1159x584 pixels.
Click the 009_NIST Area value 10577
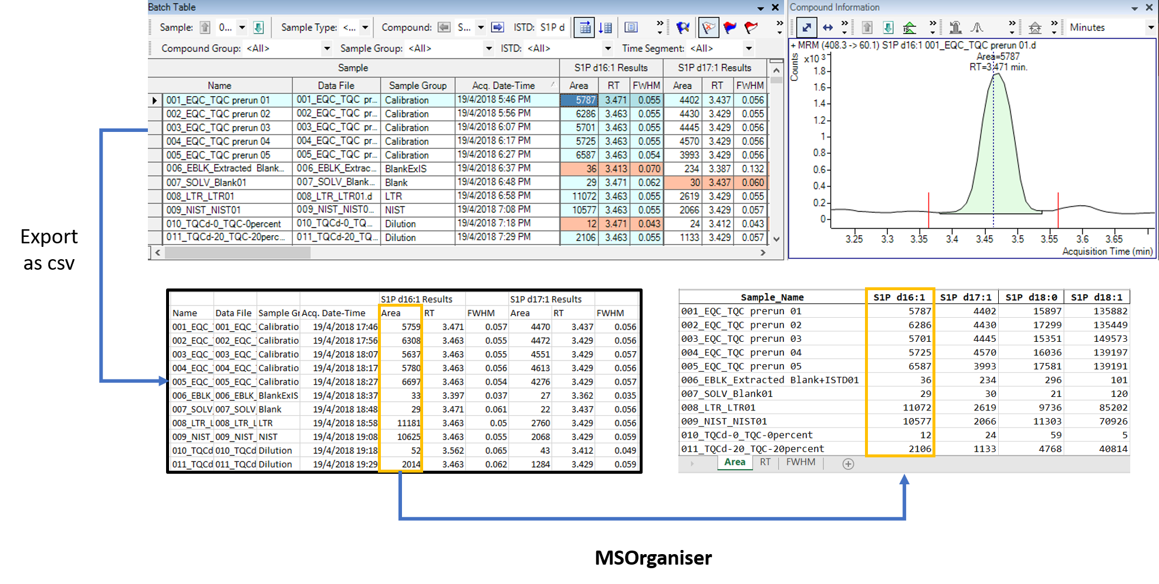(x=579, y=210)
